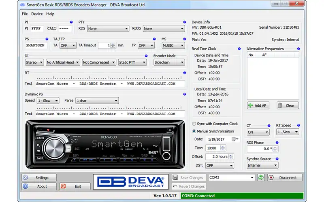Click the RDS Phase stepper arrows
This screenshot has height=202, width=324.
[x=275, y=149]
